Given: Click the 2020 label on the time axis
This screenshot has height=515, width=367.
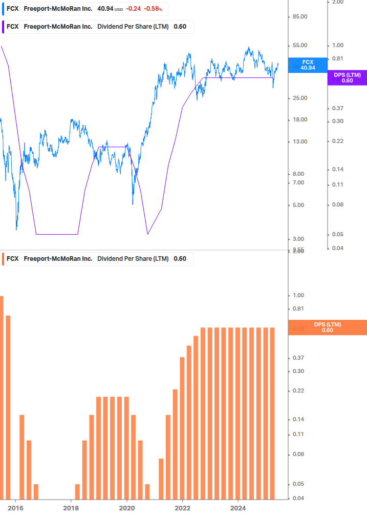Looking at the screenshot, I should (x=127, y=508).
